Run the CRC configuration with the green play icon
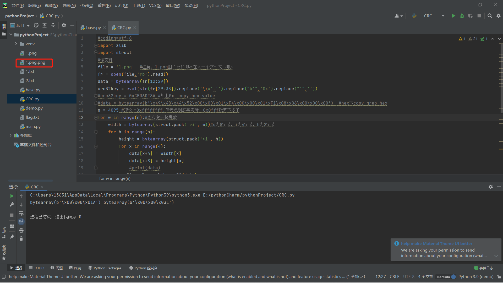Image resolution: width=503 pixels, height=283 pixels. (453, 16)
